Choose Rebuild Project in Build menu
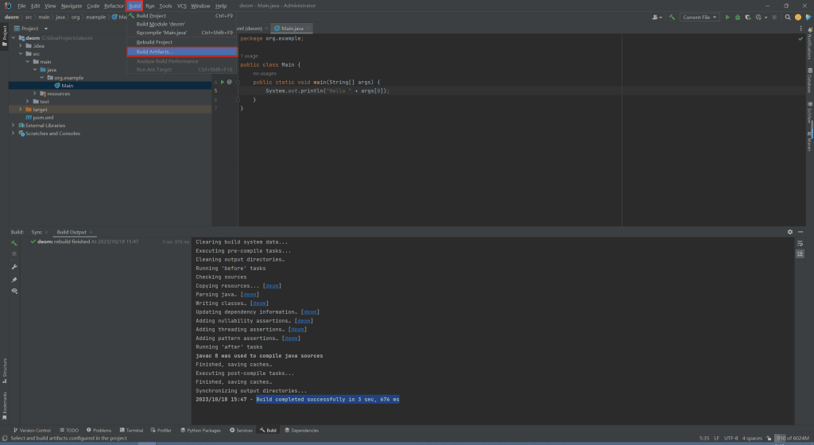 pyautogui.click(x=154, y=42)
